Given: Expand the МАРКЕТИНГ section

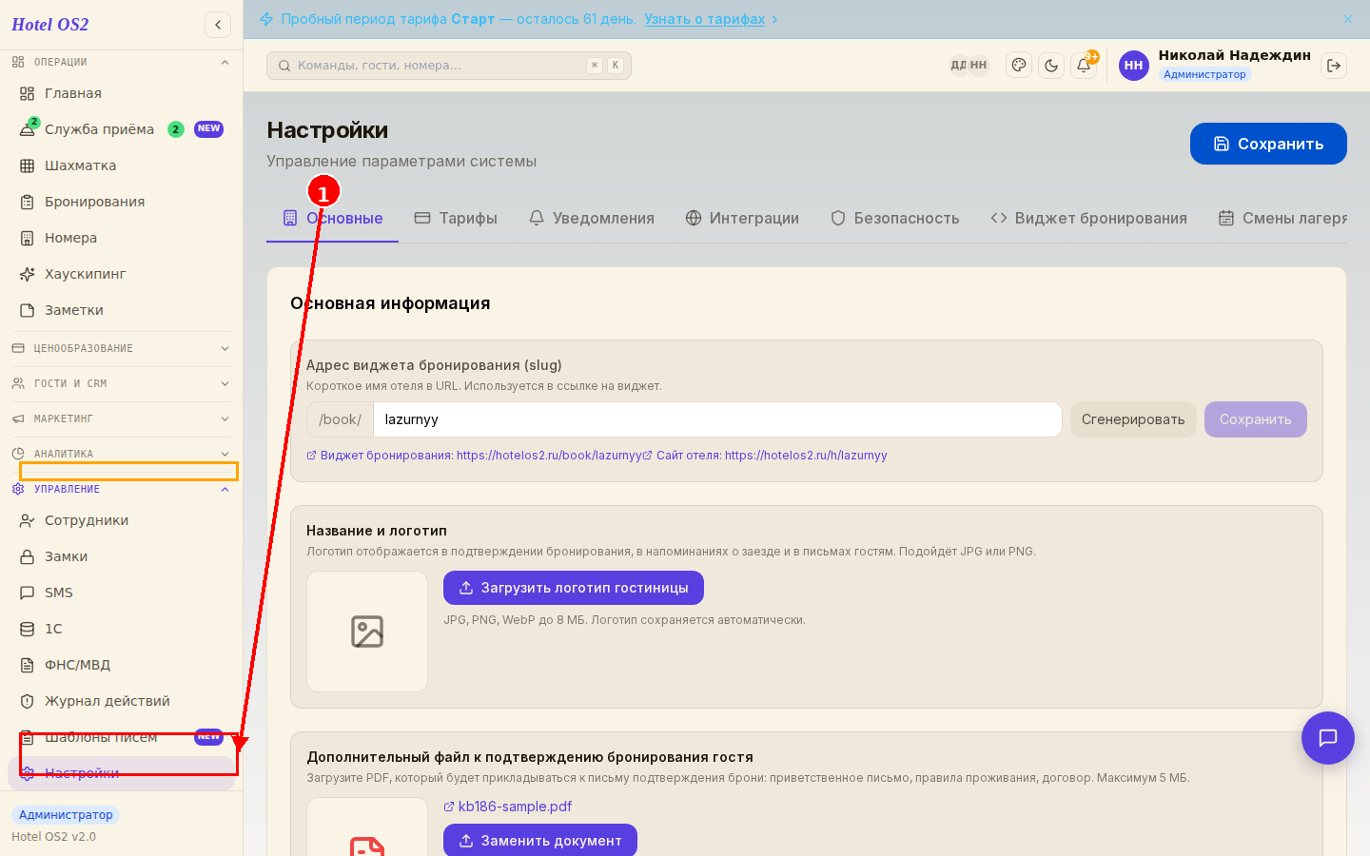Looking at the screenshot, I should [121, 418].
